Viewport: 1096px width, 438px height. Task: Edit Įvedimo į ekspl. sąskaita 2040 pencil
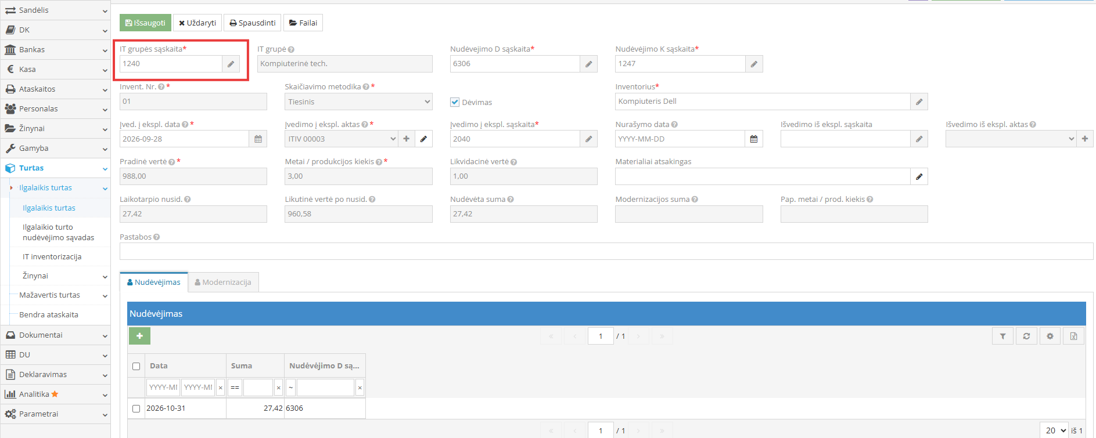588,139
